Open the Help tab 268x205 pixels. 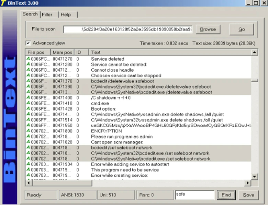pos(66,14)
